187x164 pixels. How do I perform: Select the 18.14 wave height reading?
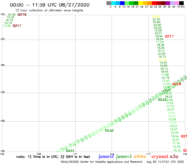click(164, 69)
